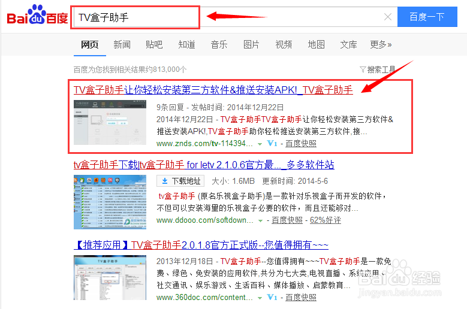Viewport: 467px width, 309px height.
Task: Click text 大小: 1.6MB
Action: [233, 181]
